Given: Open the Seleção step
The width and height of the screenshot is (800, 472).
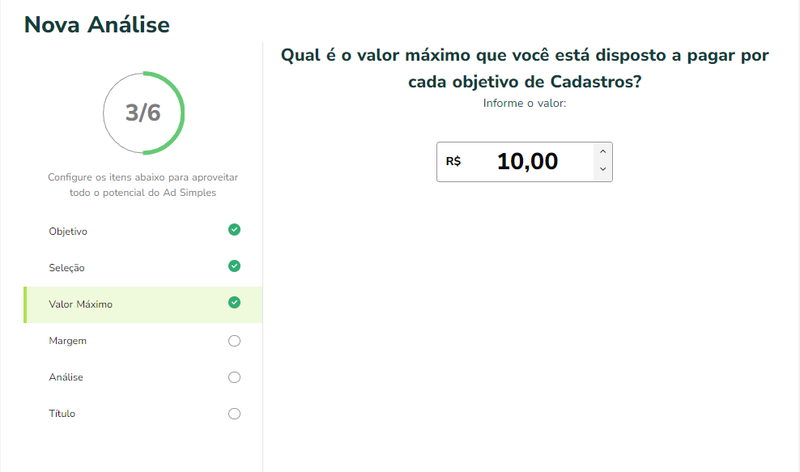Looking at the screenshot, I should pos(143,268).
